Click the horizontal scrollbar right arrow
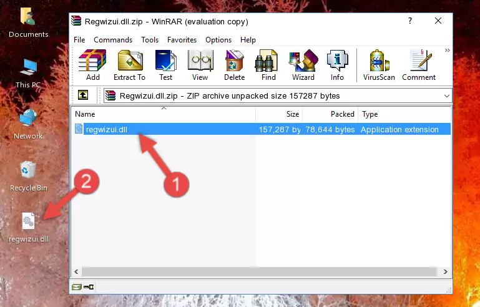The image size is (480, 307). pyautogui.click(x=446, y=271)
